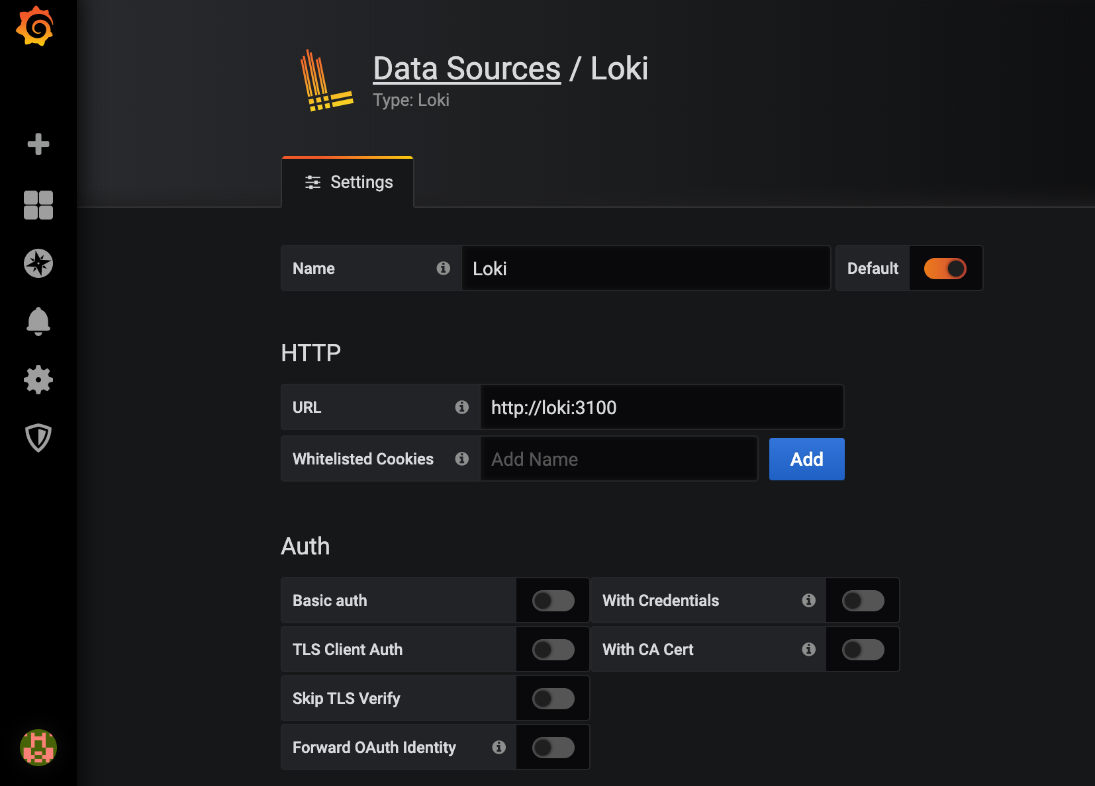Enable the With Credentials toggle

click(x=863, y=601)
